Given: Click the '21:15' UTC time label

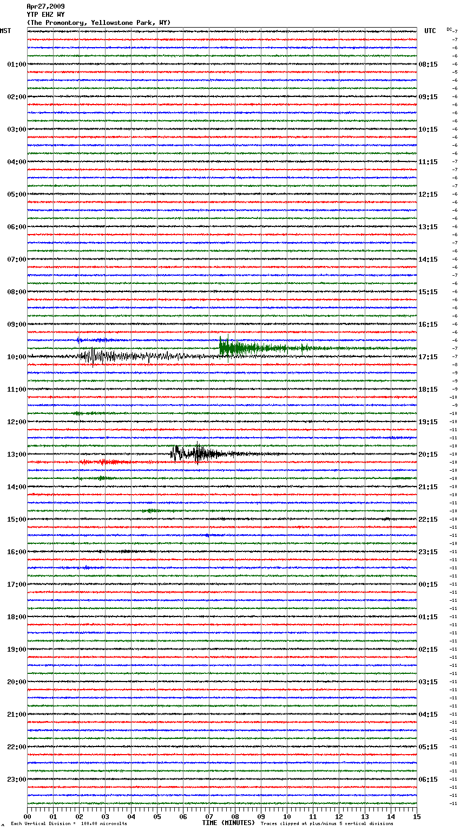Looking at the screenshot, I should pos(428,487).
